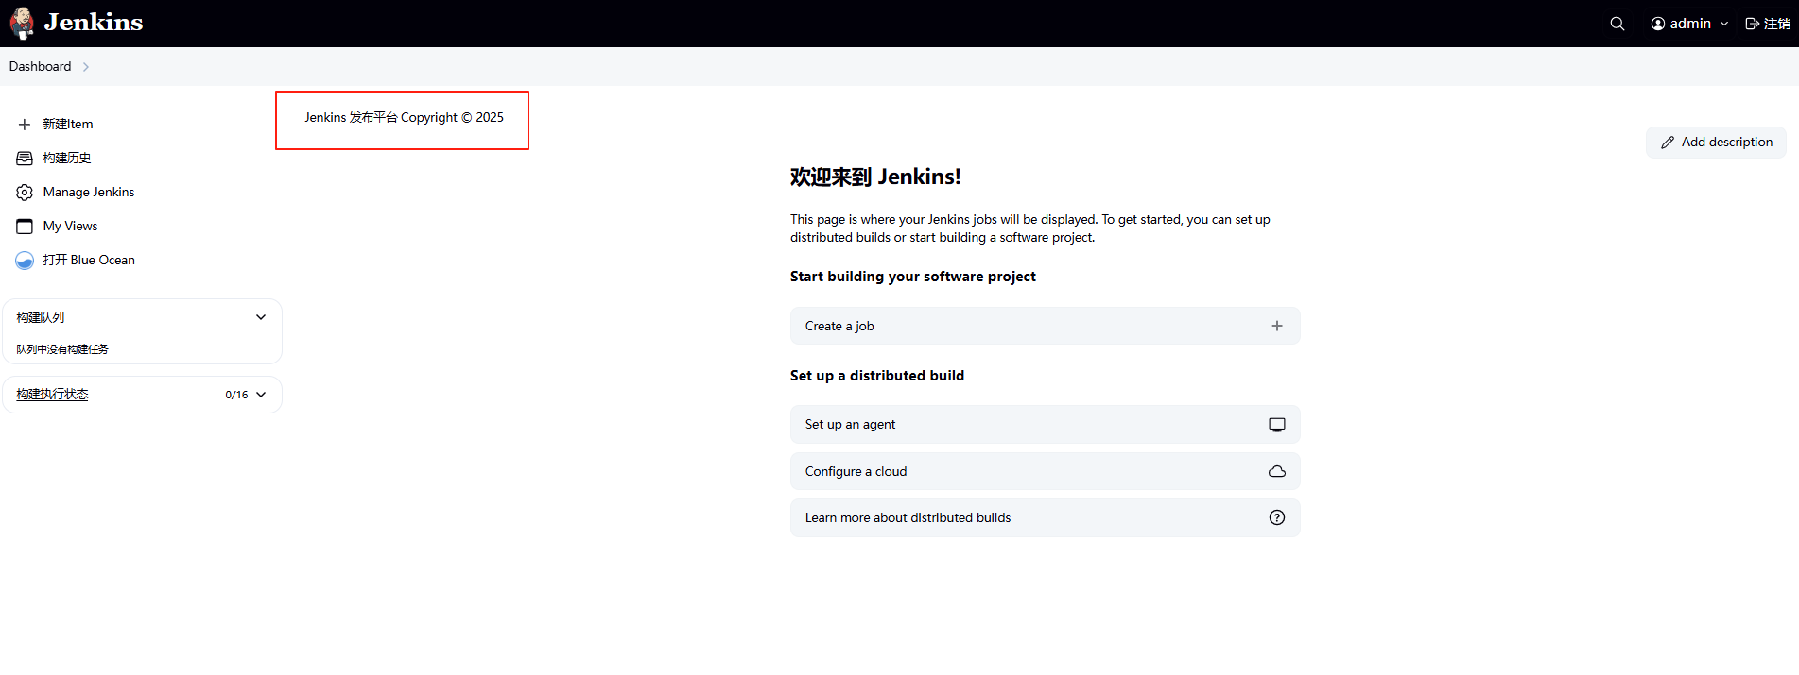Collapse the 构建执行状态 panel chevron
This screenshot has width=1799, height=675.
coord(261,395)
